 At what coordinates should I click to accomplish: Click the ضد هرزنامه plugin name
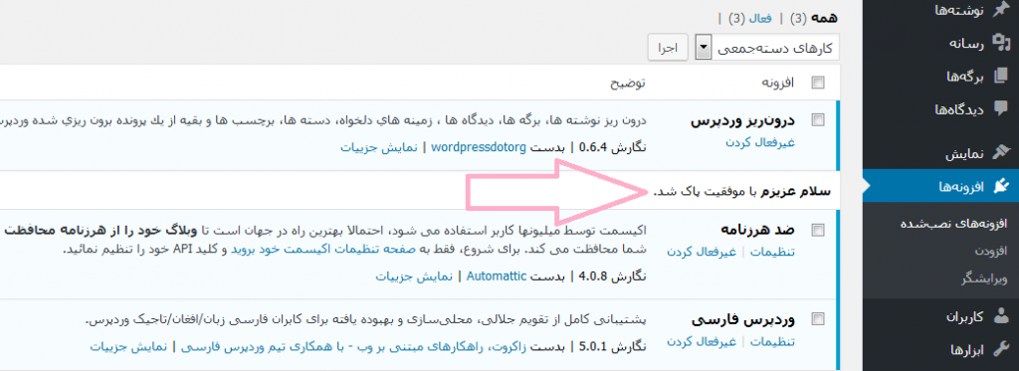pyautogui.click(x=757, y=230)
